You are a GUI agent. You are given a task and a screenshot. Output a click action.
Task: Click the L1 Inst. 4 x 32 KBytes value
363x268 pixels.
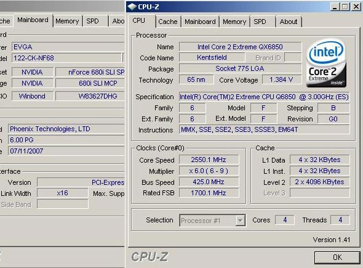pos(319,171)
